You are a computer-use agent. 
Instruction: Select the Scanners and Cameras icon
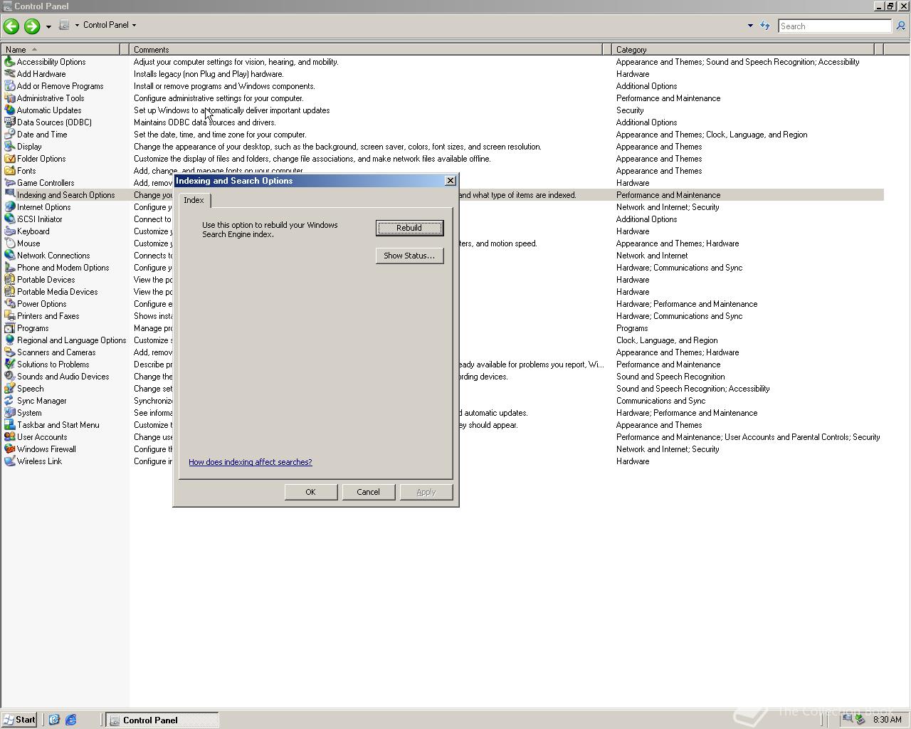point(10,352)
